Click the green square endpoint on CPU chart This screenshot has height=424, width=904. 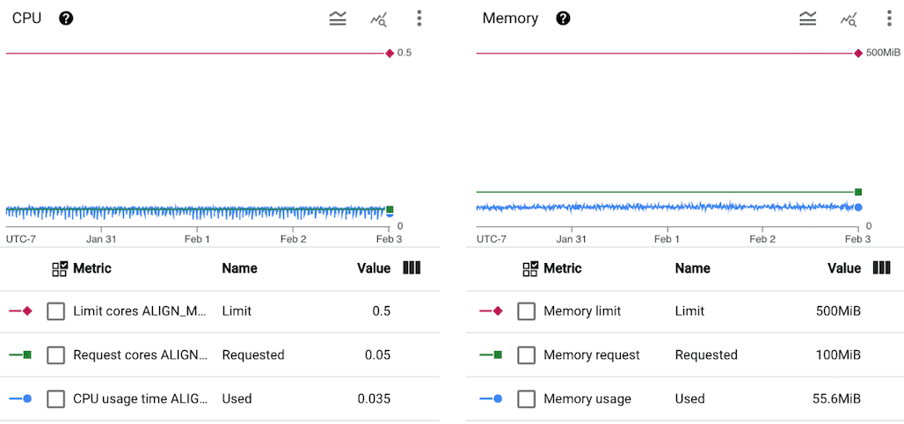(390, 209)
